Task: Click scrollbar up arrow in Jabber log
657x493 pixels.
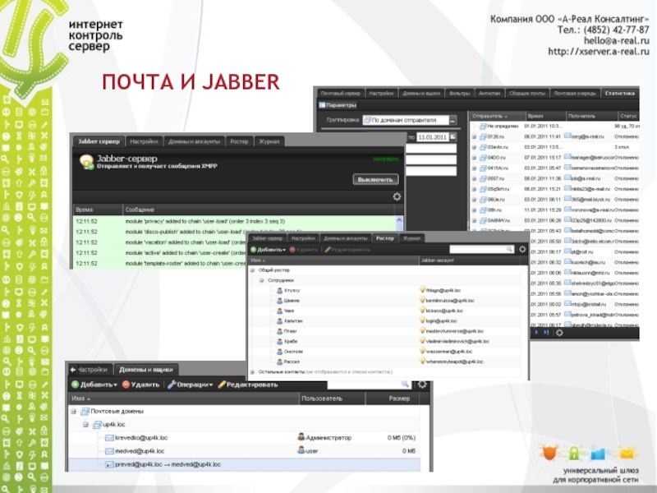Action: pos(399,220)
